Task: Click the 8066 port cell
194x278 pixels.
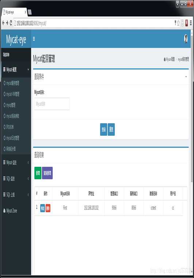Action: coord(134,208)
